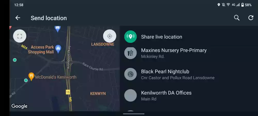Tap Share live location label
258x116 pixels.
162,37
